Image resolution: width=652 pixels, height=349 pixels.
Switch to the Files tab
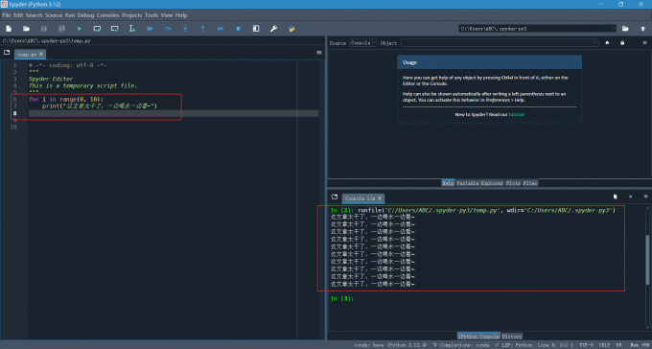(530, 183)
